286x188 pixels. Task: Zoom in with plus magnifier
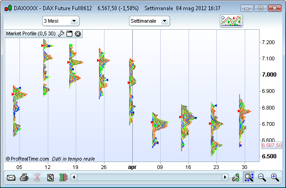tap(275, 177)
